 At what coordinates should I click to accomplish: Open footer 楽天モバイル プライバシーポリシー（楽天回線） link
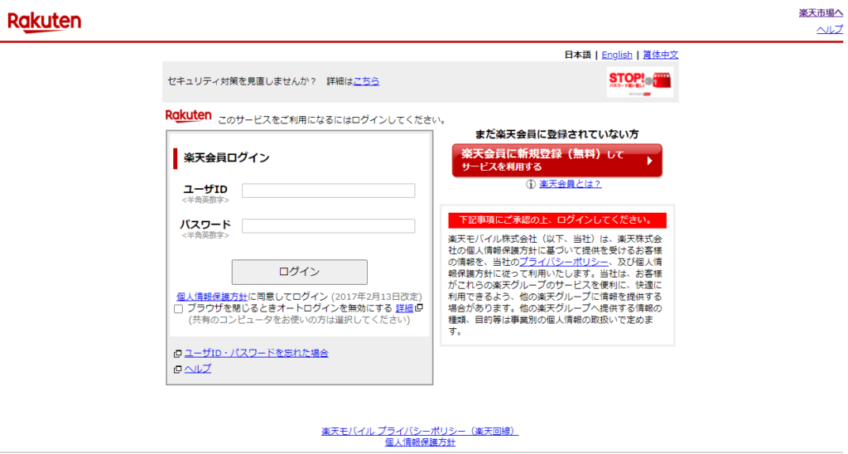420,431
